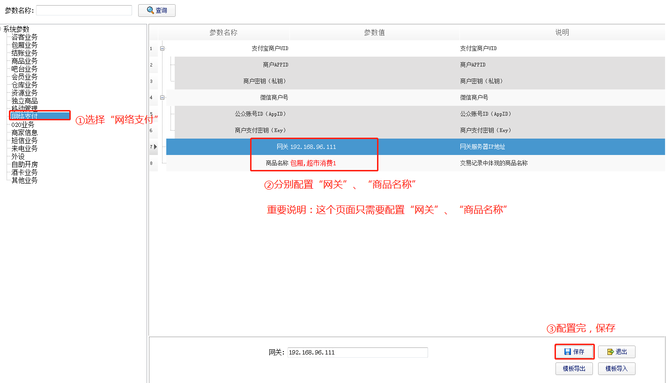Open 来电业务 category
Screen dimensions: 666x383
(x=25, y=148)
